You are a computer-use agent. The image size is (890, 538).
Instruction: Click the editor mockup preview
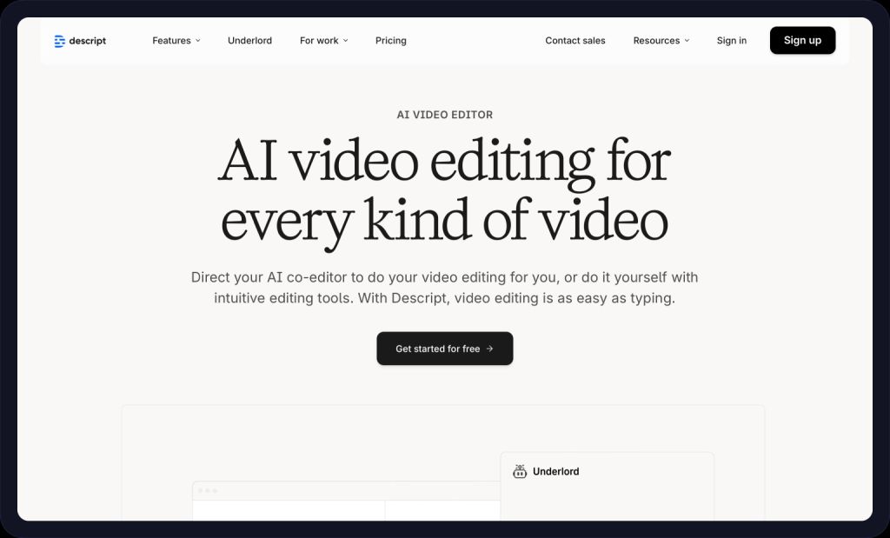(348, 504)
